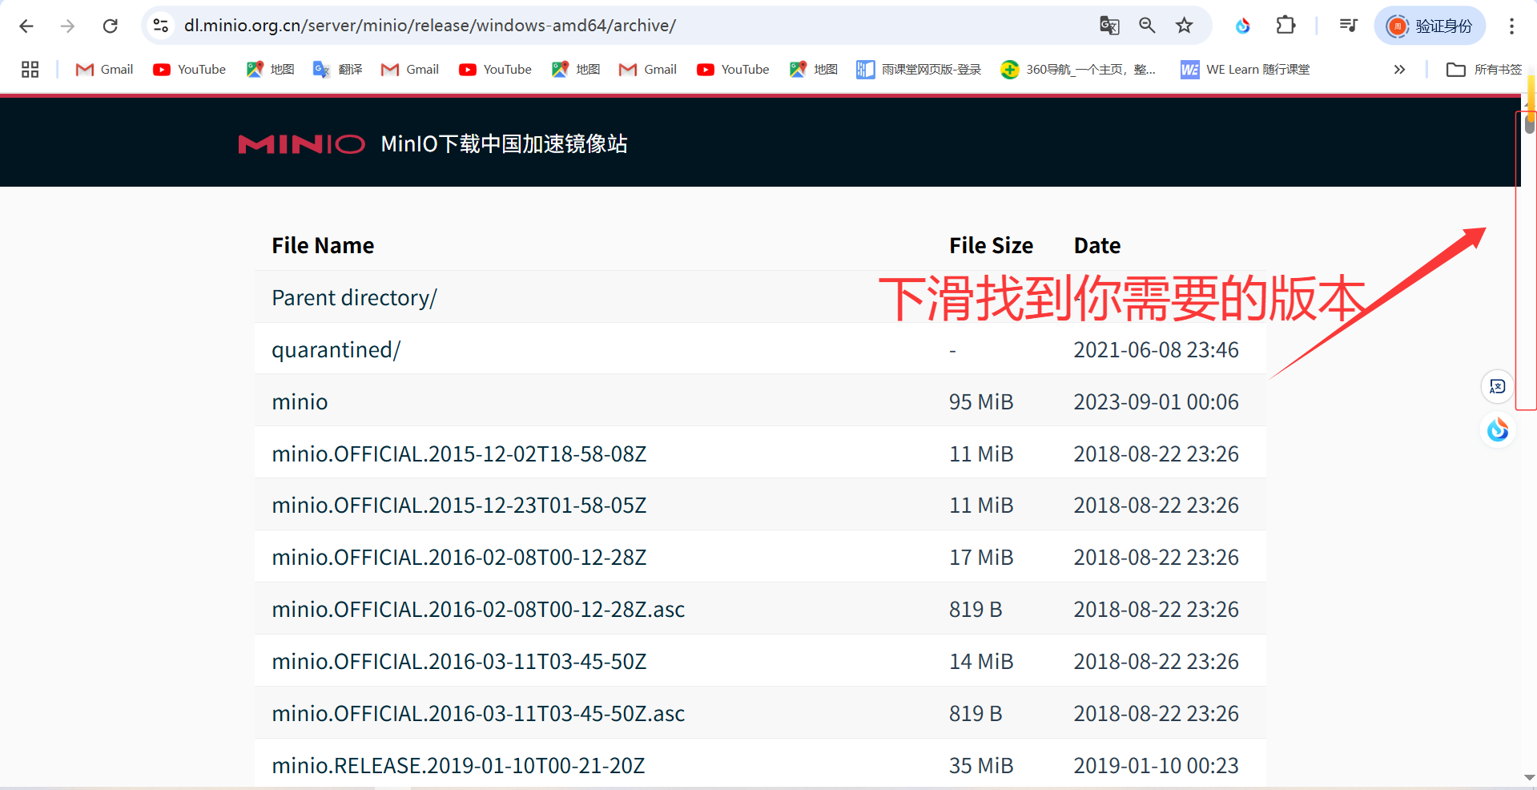Click MinIO下载中国加速镜像站 header title

coord(504,144)
